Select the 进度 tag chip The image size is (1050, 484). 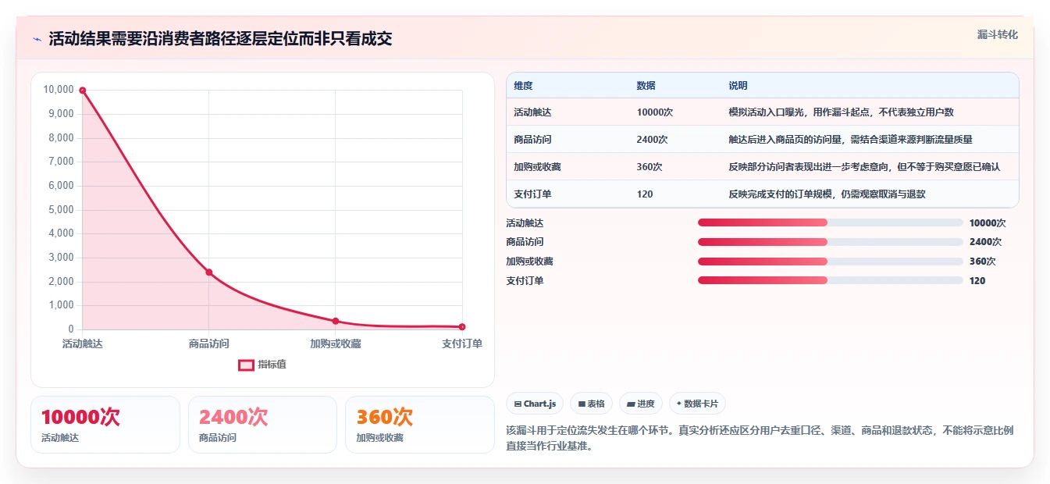pyautogui.click(x=640, y=404)
